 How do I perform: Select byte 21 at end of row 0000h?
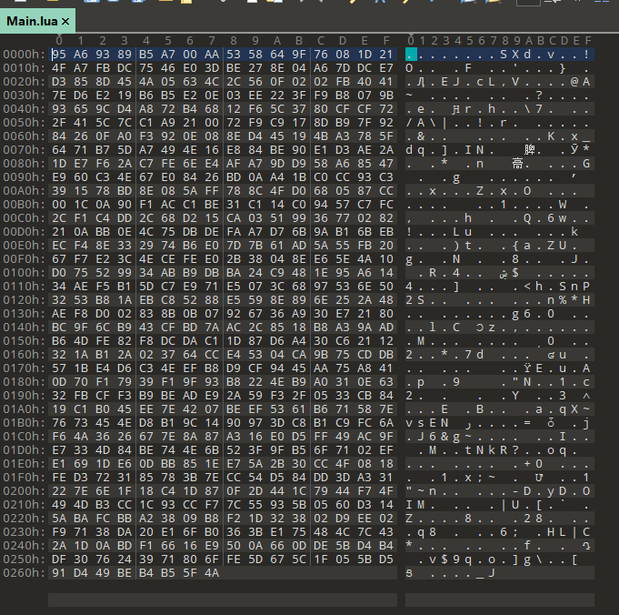point(386,54)
